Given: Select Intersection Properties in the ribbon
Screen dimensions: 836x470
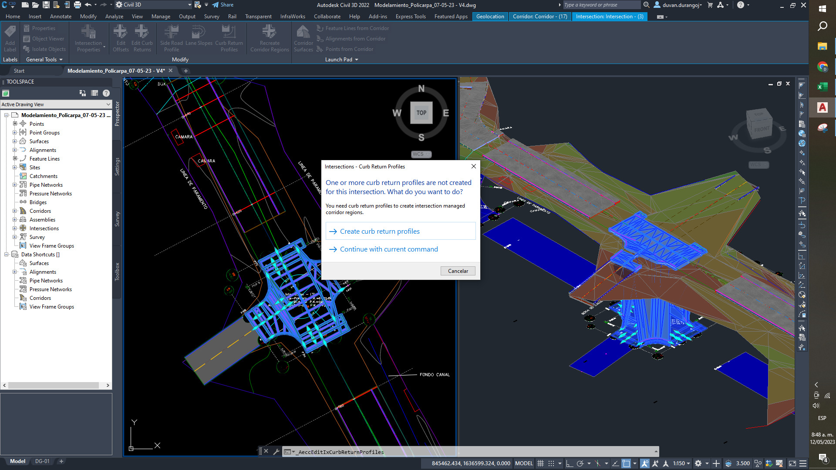Looking at the screenshot, I should [88, 38].
